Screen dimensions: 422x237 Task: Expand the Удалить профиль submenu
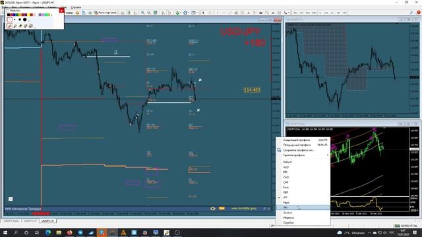(x=303, y=155)
